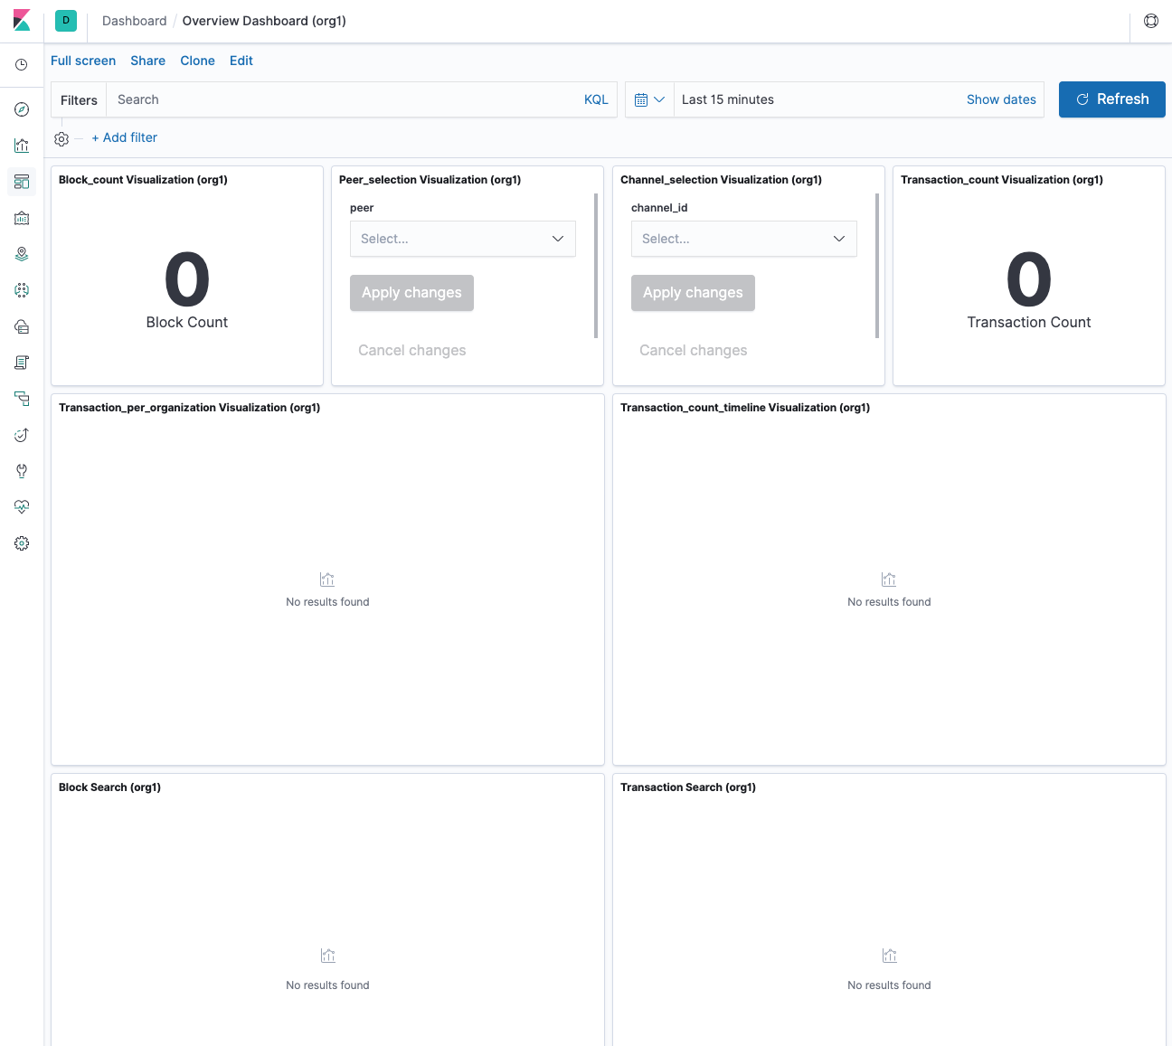
Task: Apply changes in Peer_selection panel
Action: coord(411,293)
